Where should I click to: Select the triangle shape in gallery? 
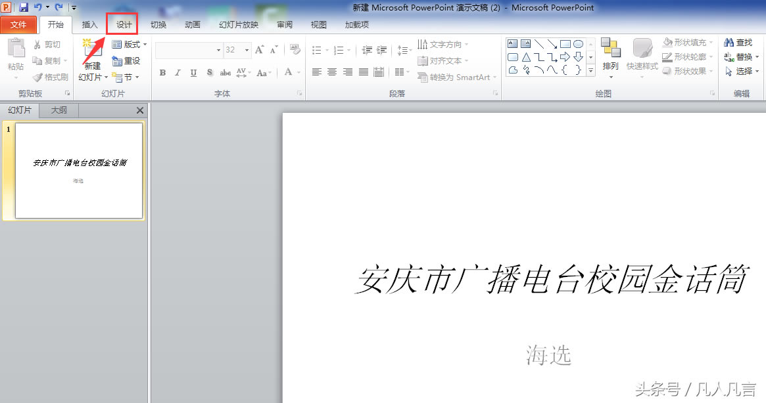tap(526, 57)
